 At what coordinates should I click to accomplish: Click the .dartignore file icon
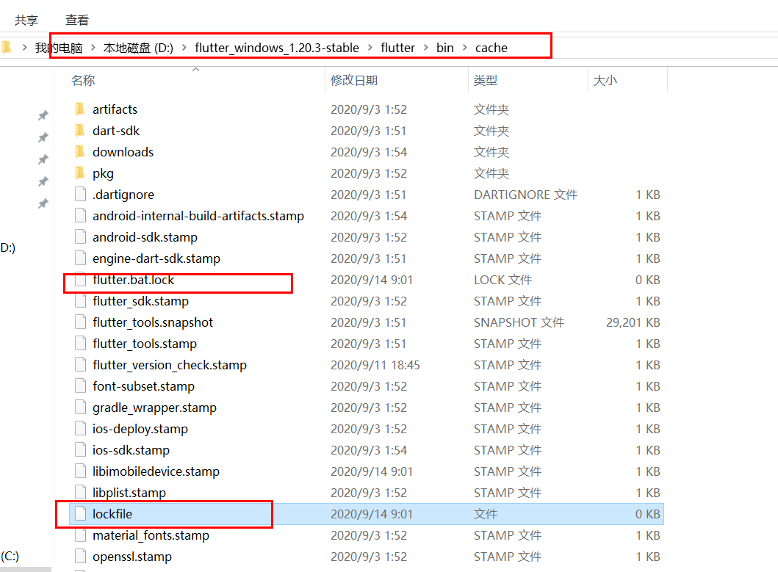tap(80, 194)
